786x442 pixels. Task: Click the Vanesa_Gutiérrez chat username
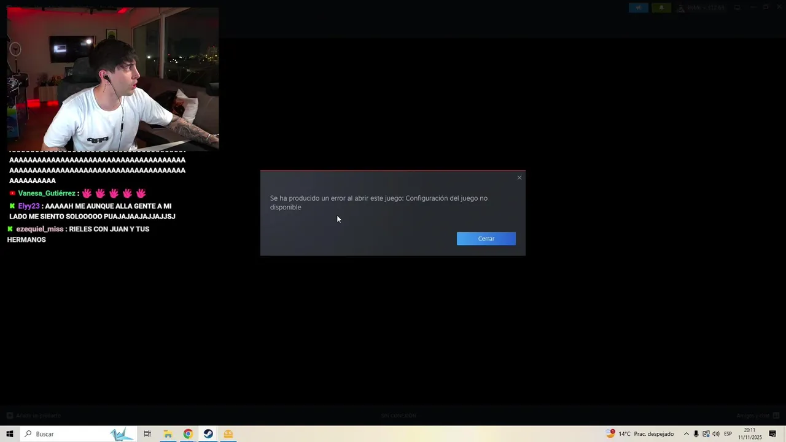click(x=47, y=193)
